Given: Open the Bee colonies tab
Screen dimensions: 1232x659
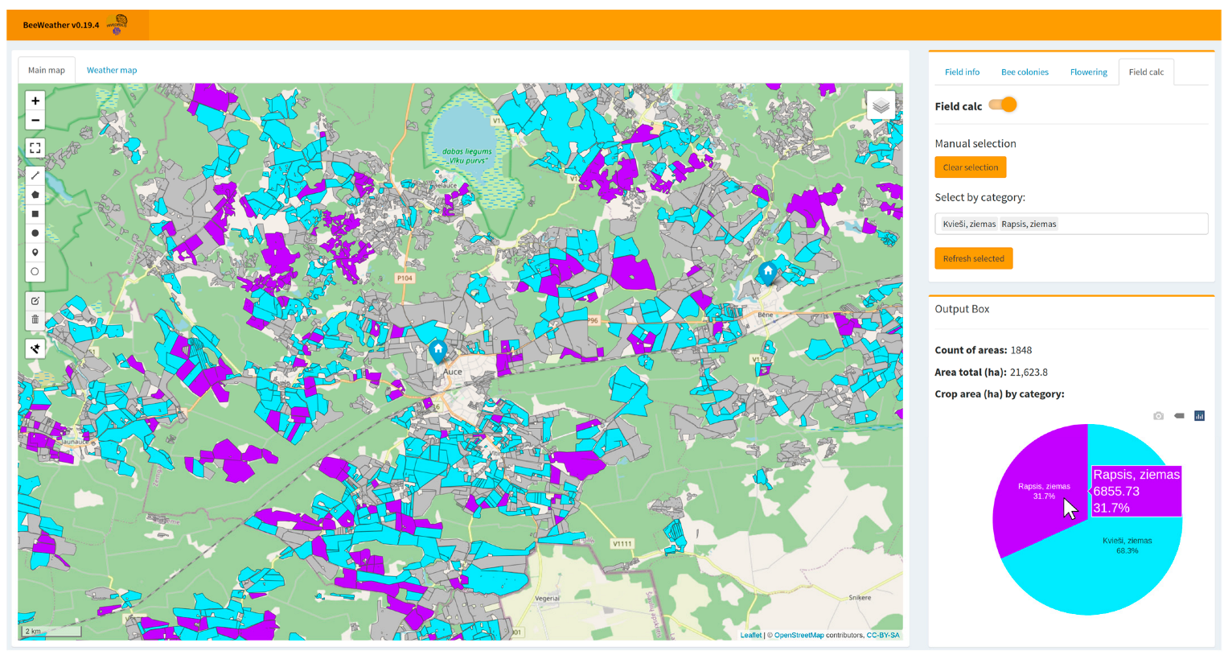Looking at the screenshot, I should tap(1024, 72).
